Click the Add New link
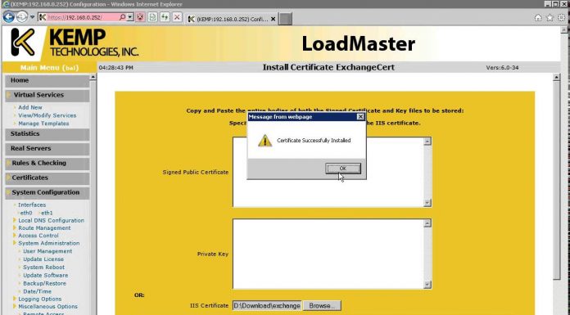The image size is (570, 315). pyautogui.click(x=30, y=107)
